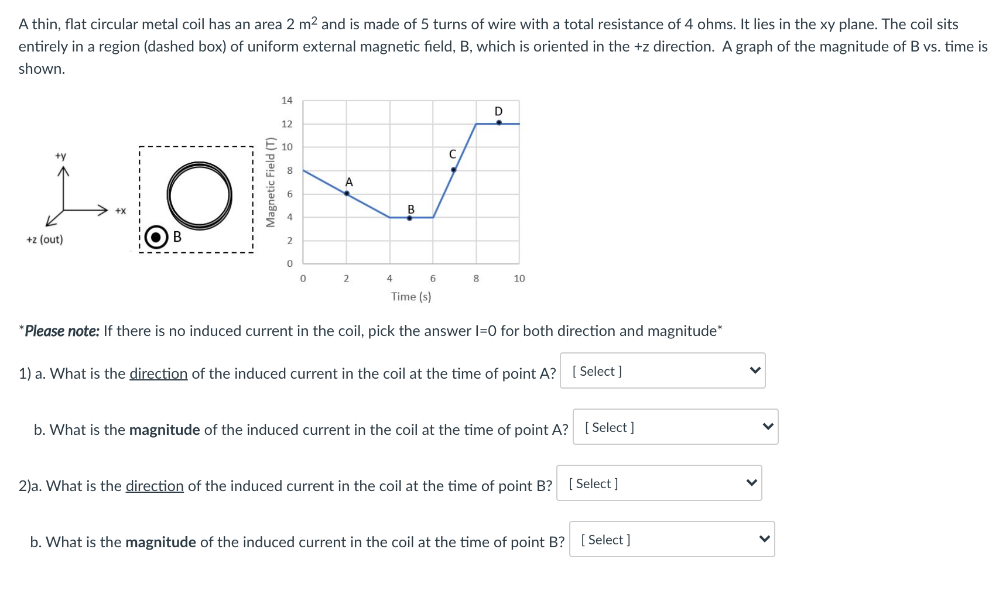Click the circular coil drawing
1006x597 pixels.
point(199,195)
